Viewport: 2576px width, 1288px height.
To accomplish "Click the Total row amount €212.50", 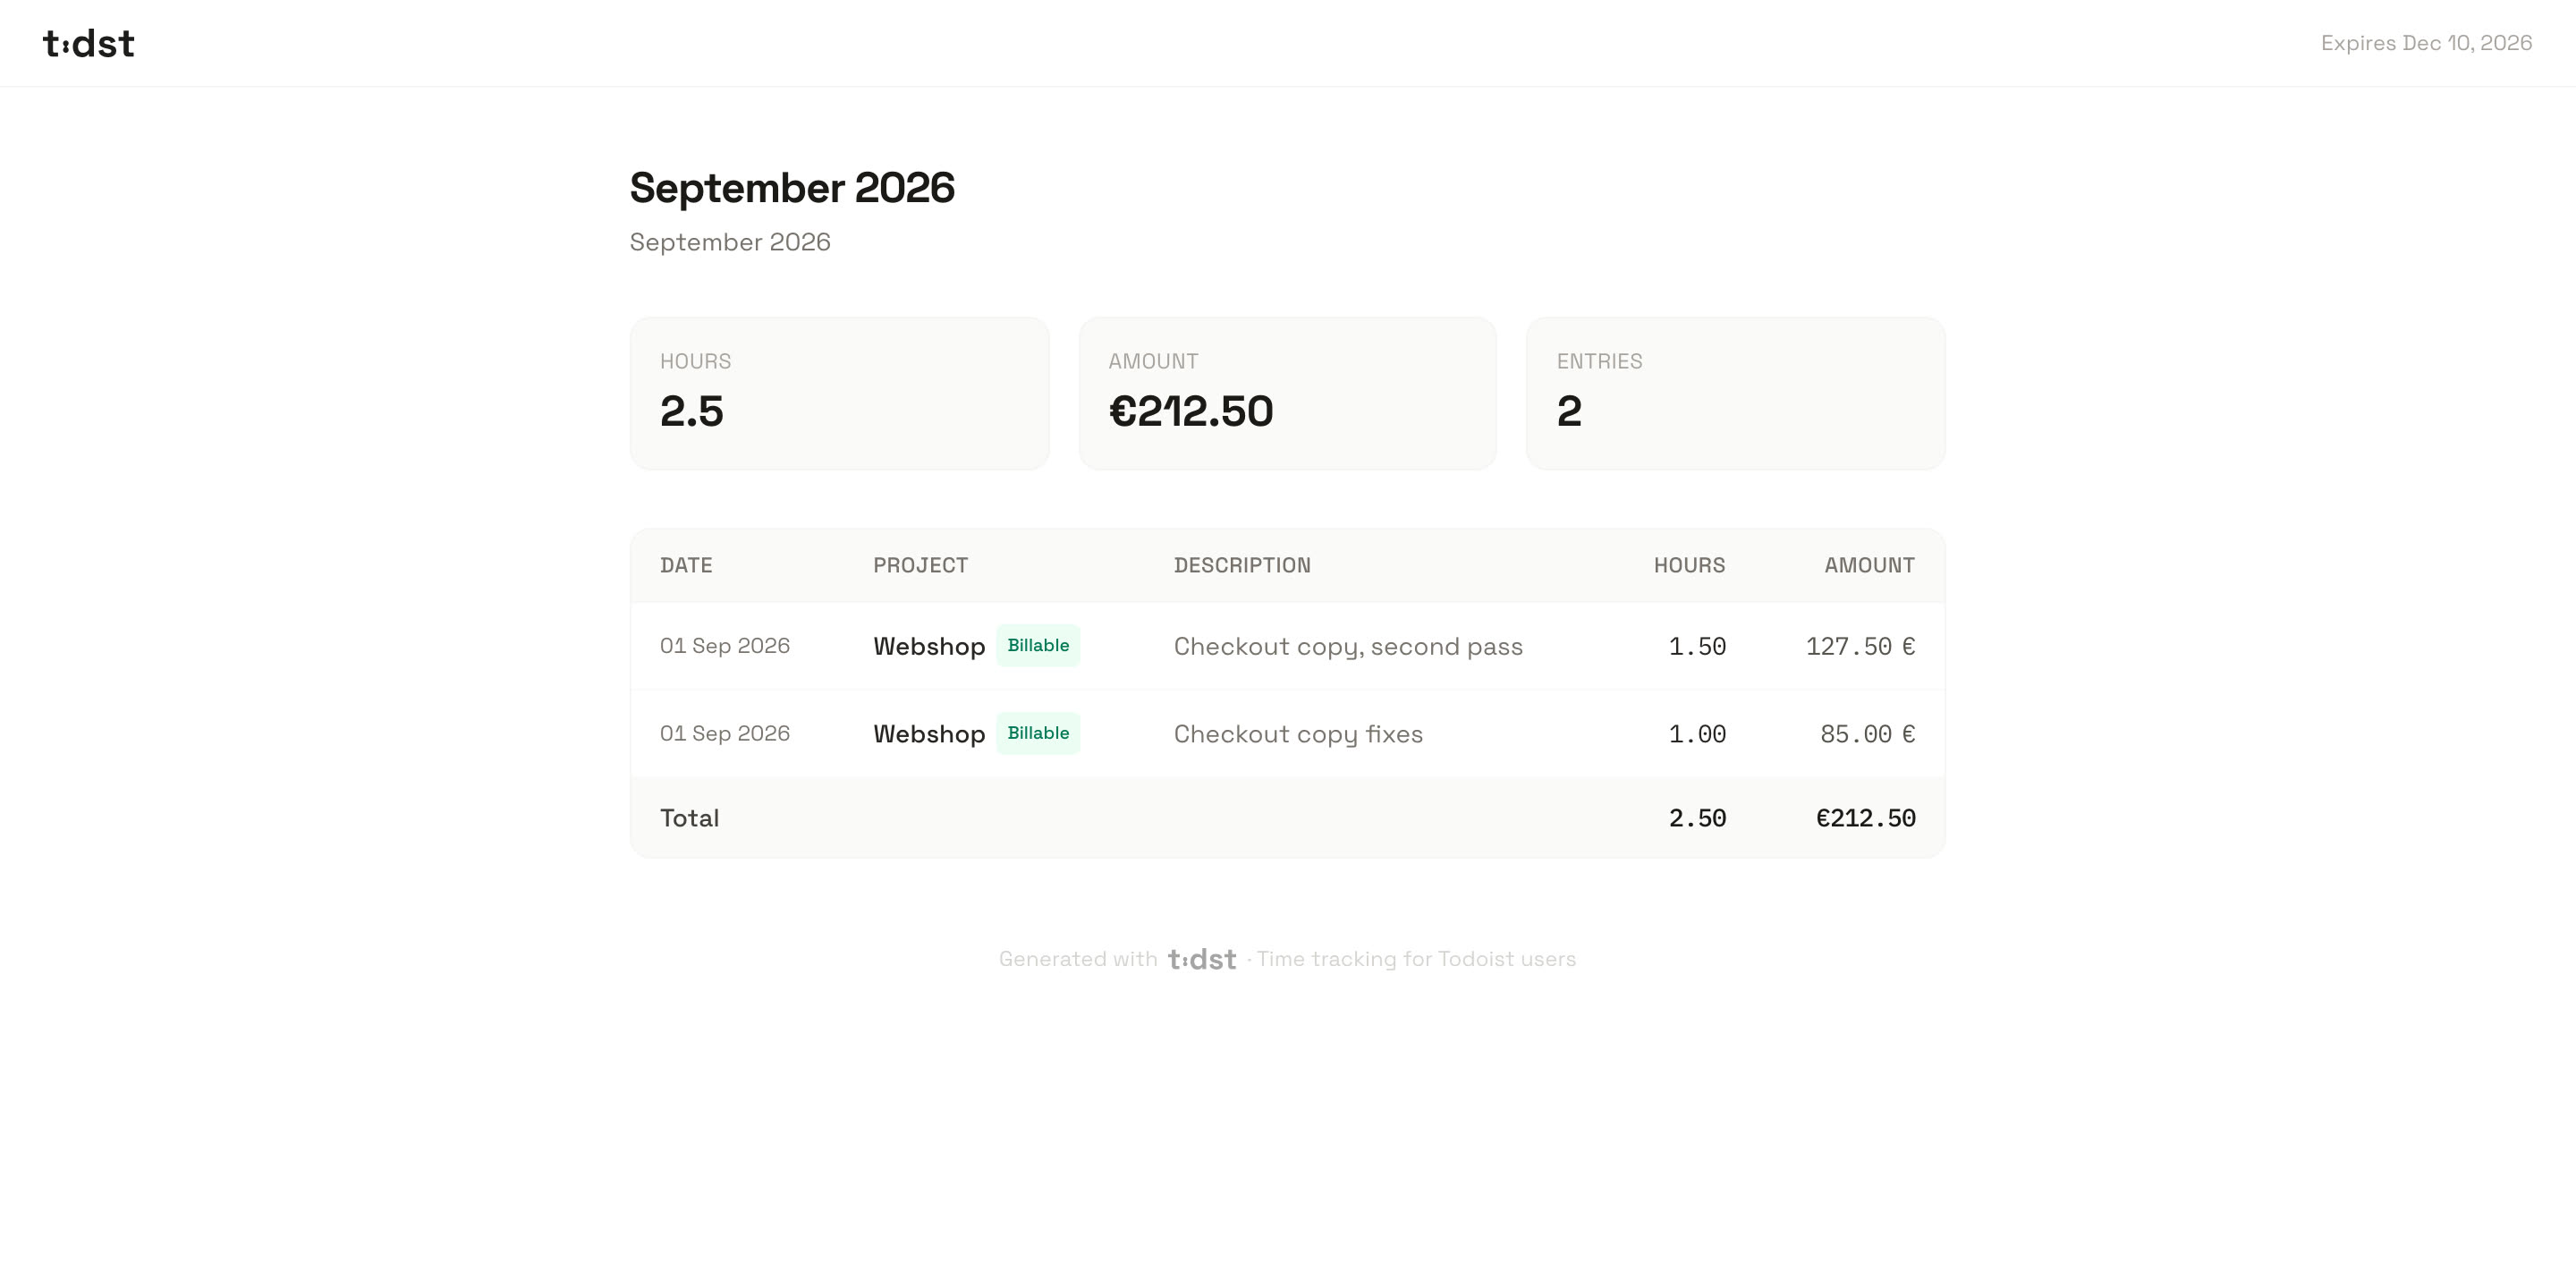I will [x=1865, y=818].
